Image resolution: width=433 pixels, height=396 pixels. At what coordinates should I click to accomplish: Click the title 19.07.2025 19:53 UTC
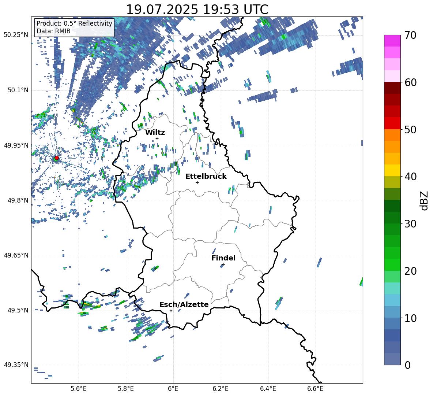(197, 10)
